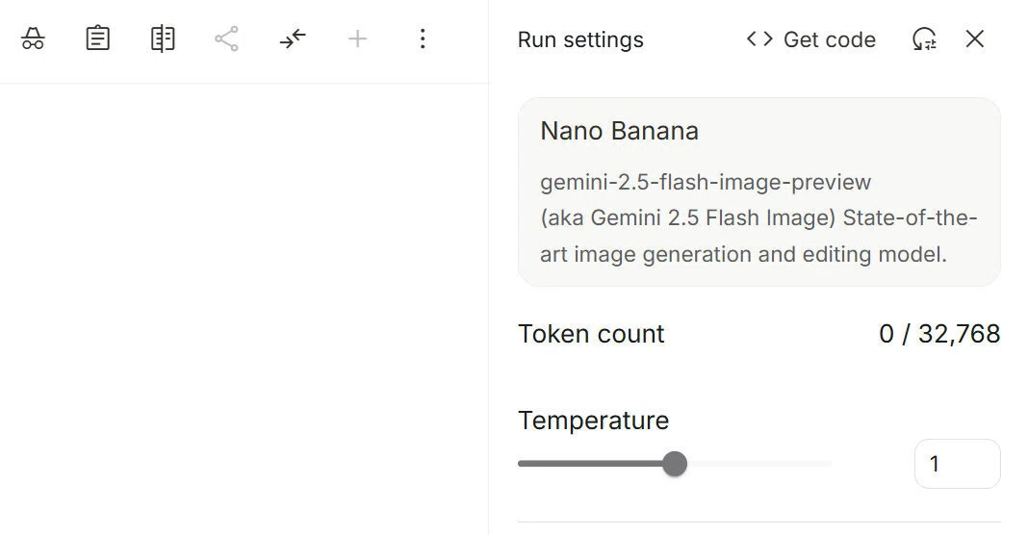Click the angle brackets code icon
The image size is (1028, 535).
(759, 38)
